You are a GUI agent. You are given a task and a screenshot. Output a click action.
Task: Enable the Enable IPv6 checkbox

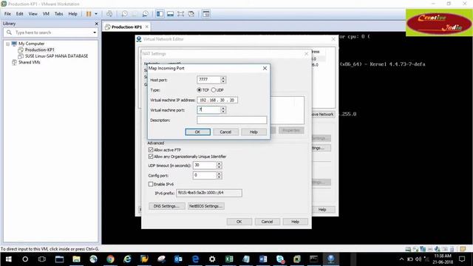point(151,184)
